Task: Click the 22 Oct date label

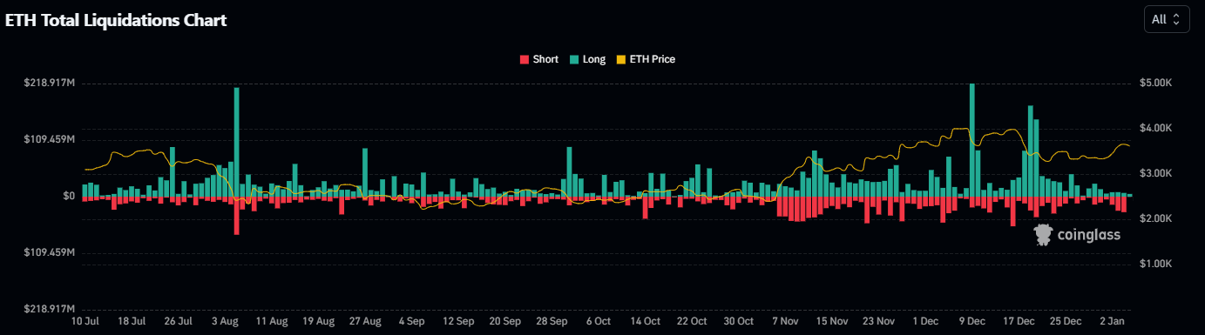Action: [x=692, y=321]
